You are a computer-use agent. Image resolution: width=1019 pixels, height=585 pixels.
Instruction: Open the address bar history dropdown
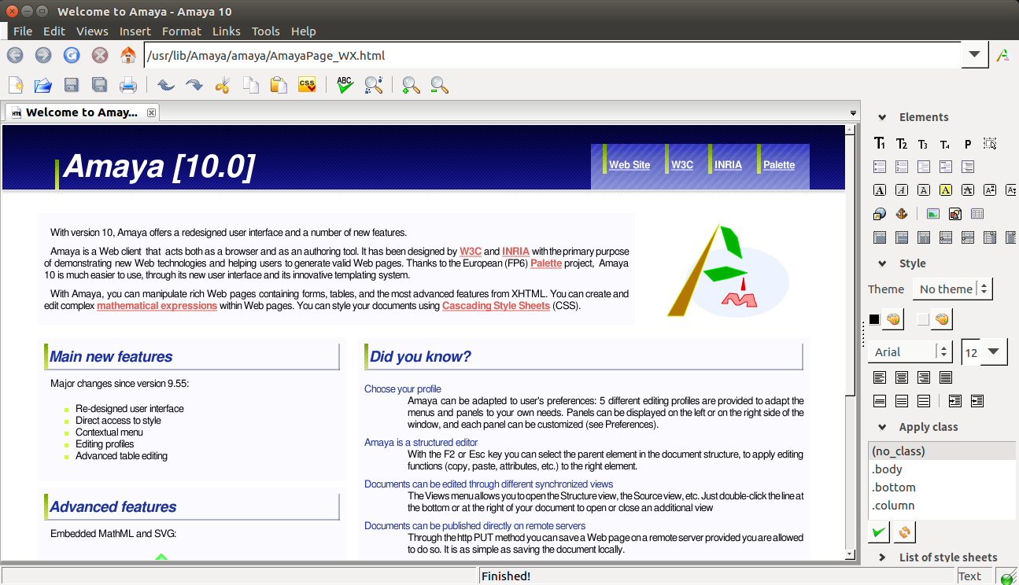point(974,54)
